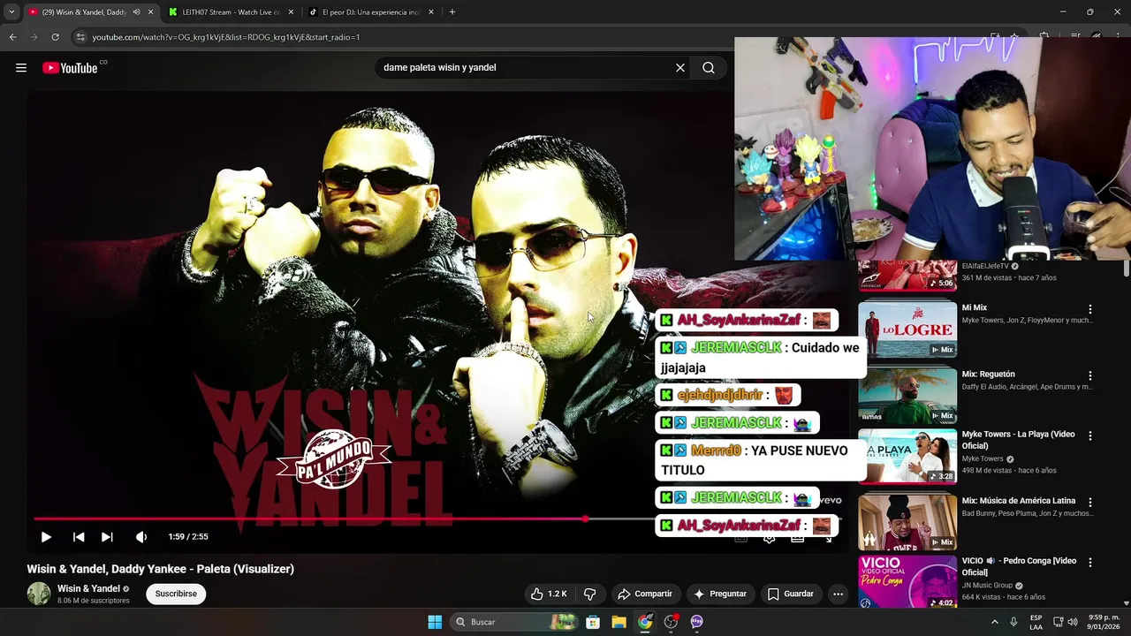1131x636 pixels.
Task: Open Microsoft Store from the taskbar
Action: pyautogui.click(x=593, y=622)
